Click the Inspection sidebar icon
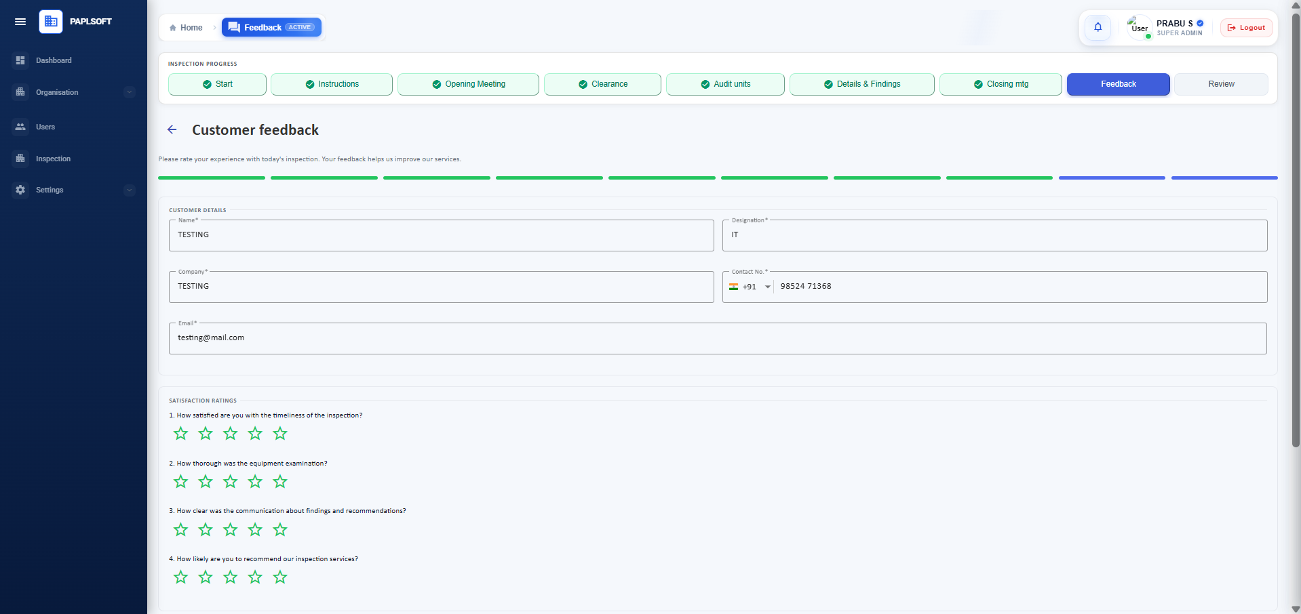 20,159
